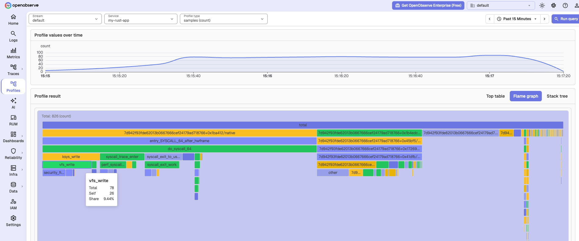Screen dimensions: 579x241
Task: Click the 'other' flame bar
Action: [333, 173]
